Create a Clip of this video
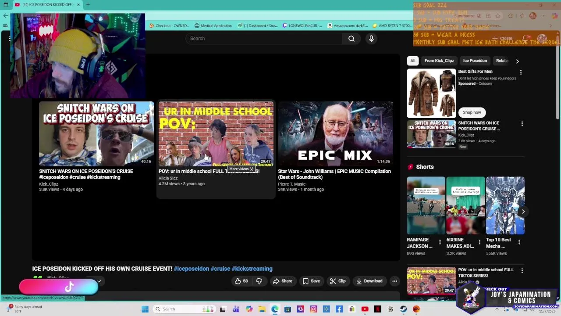Image resolution: width=561 pixels, height=316 pixels. tap(338, 281)
